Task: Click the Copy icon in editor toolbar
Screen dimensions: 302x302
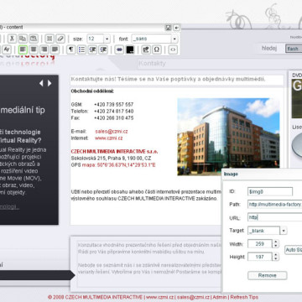Action: (23, 39)
